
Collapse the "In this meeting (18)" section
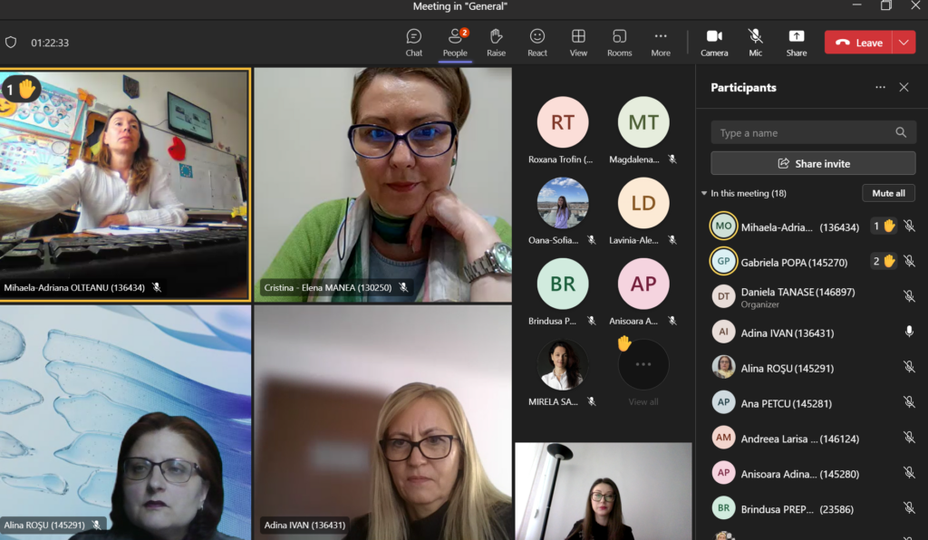[704, 193]
